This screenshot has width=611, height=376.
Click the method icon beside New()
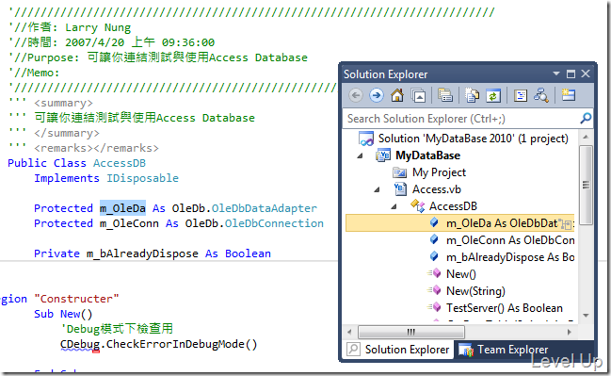point(434,273)
